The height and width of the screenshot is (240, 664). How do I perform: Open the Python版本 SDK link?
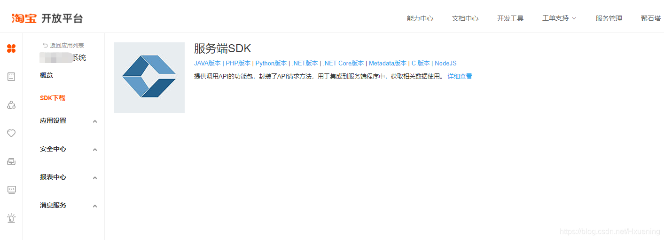(x=271, y=63)
